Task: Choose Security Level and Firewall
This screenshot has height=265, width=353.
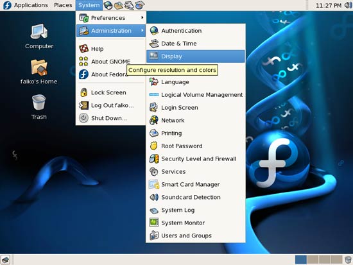Action: (196, 158)
